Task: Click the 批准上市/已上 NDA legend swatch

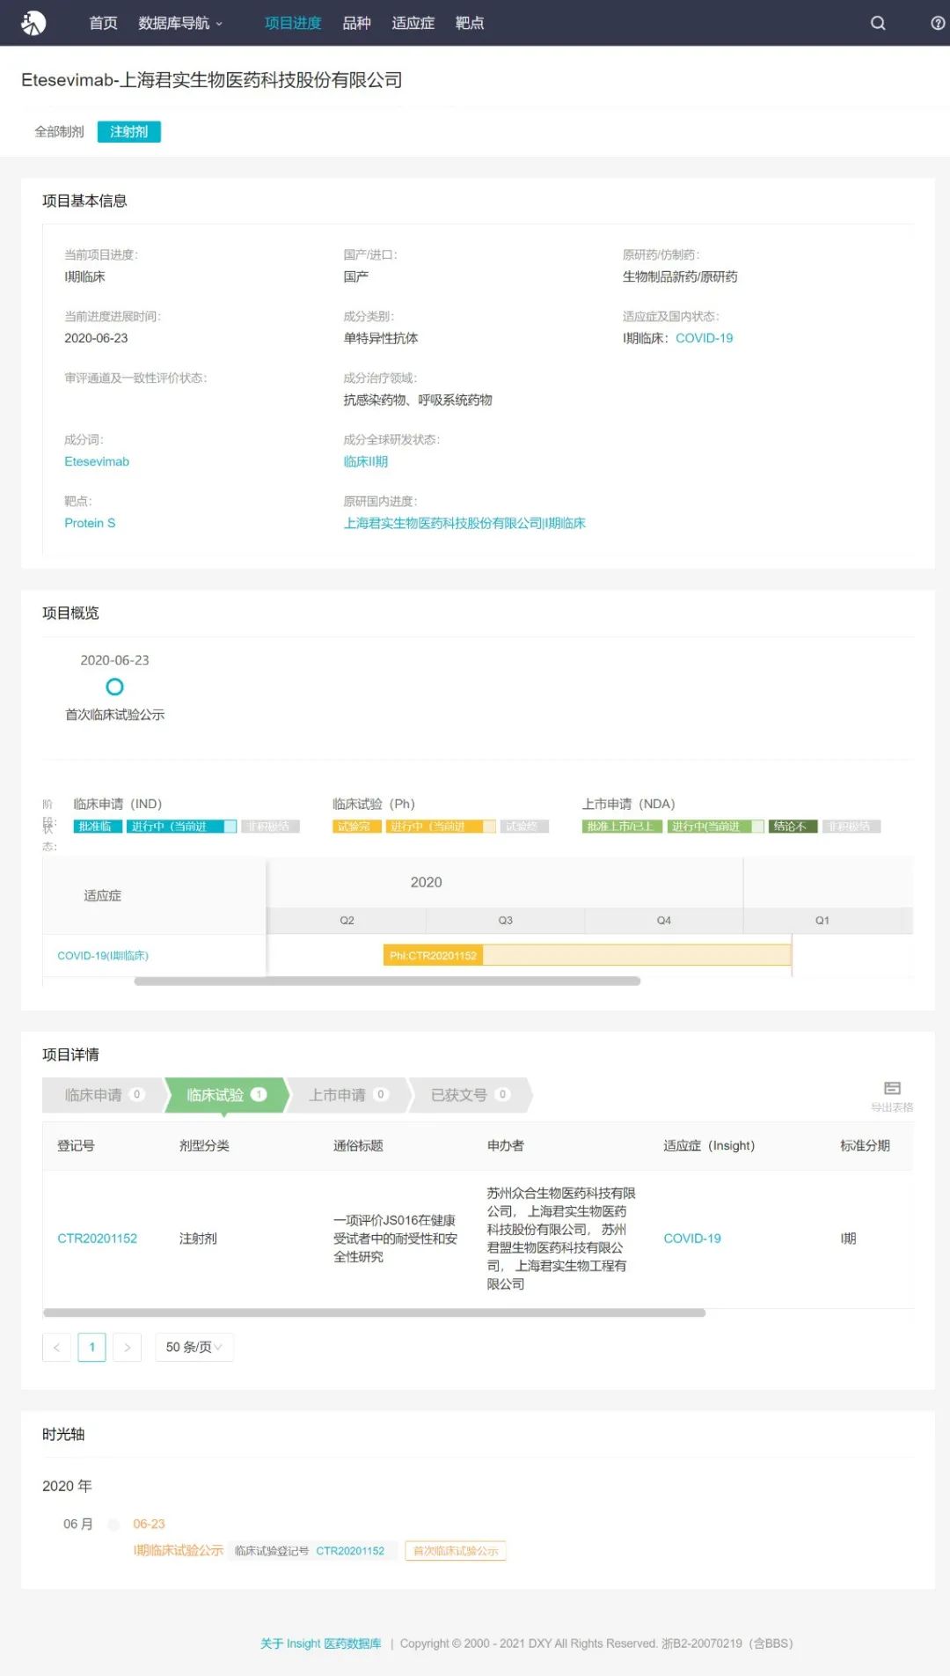Action: [x=622, y=827]
